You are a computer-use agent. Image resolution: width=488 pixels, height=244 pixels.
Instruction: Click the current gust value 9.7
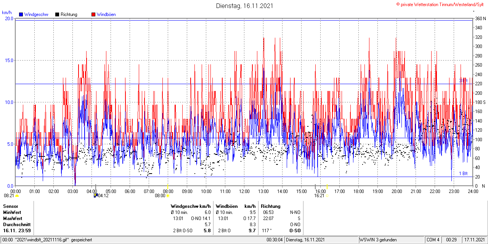[252, 231]
